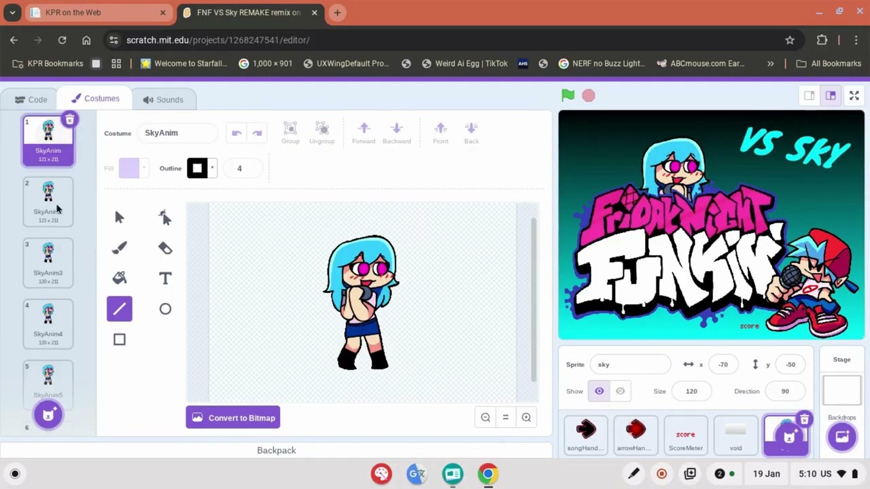870x489 pixels.
Task: Switch to small stage layout
Action: point(810,96)
